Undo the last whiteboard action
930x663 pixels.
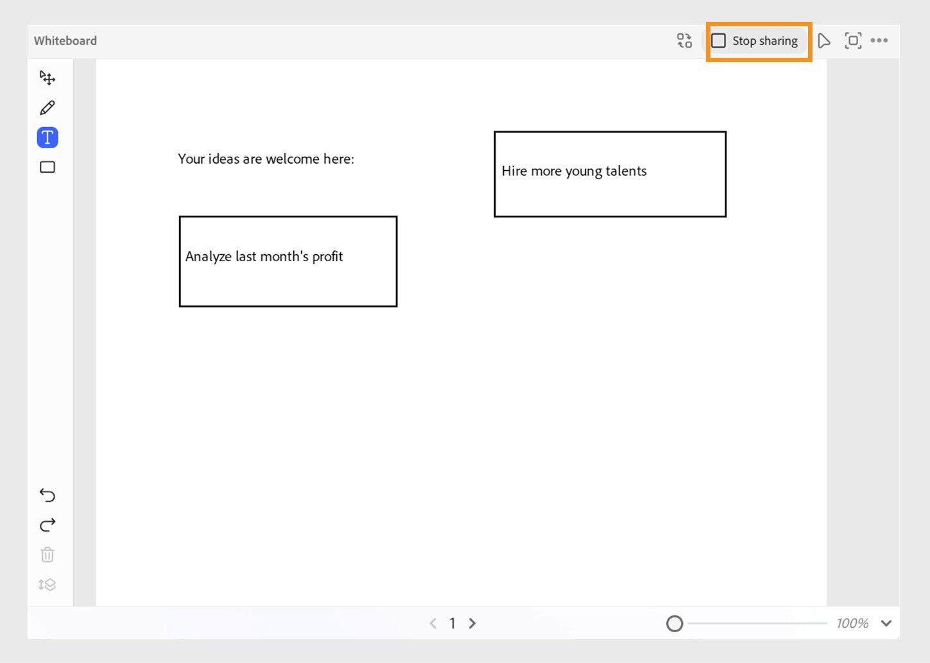[x=47, y=495]
